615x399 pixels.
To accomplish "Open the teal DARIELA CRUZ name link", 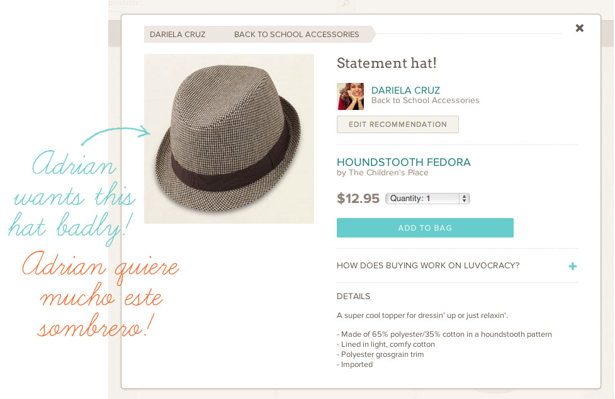I will pyautogui.click(x=405, y=90).
